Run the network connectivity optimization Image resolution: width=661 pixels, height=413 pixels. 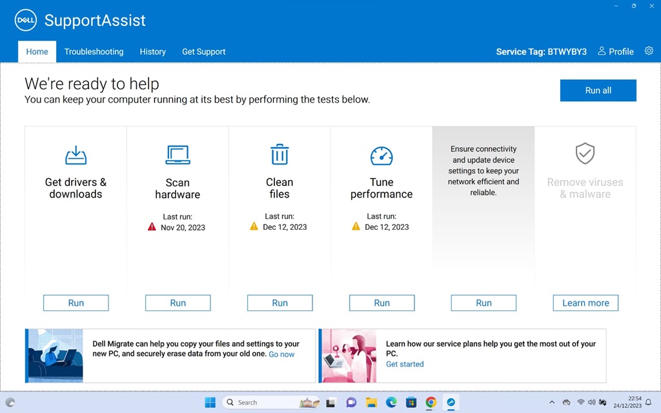tap(483, 303)
